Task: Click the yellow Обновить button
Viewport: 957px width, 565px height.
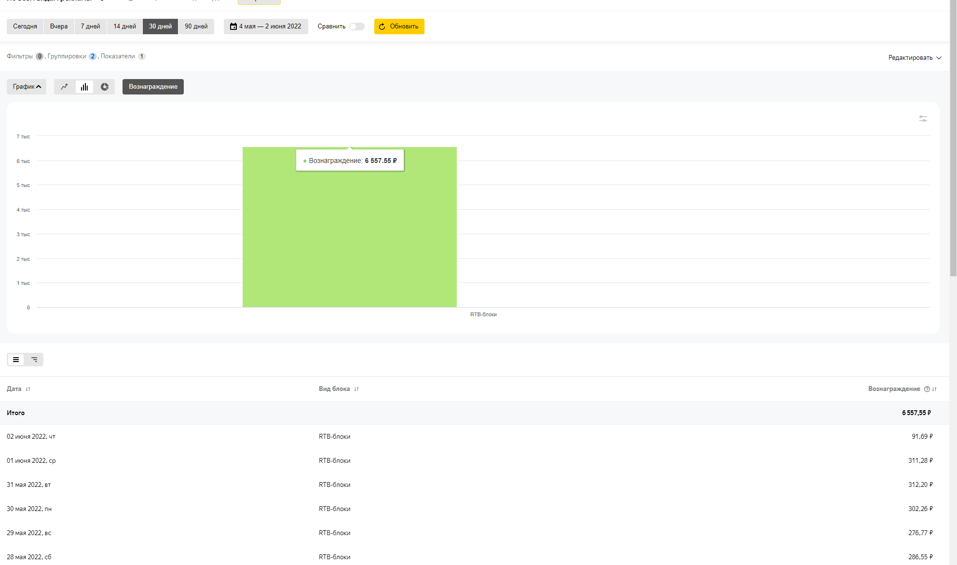Action: point(399,27)
